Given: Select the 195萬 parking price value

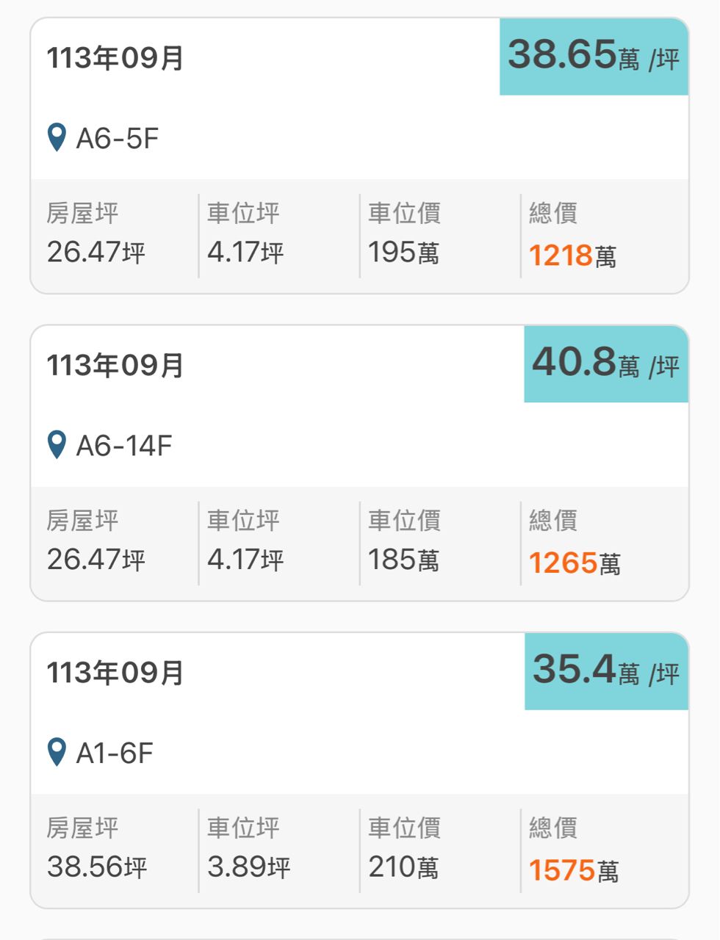Looking at the screenshot, I should click(x=403, y=253).
